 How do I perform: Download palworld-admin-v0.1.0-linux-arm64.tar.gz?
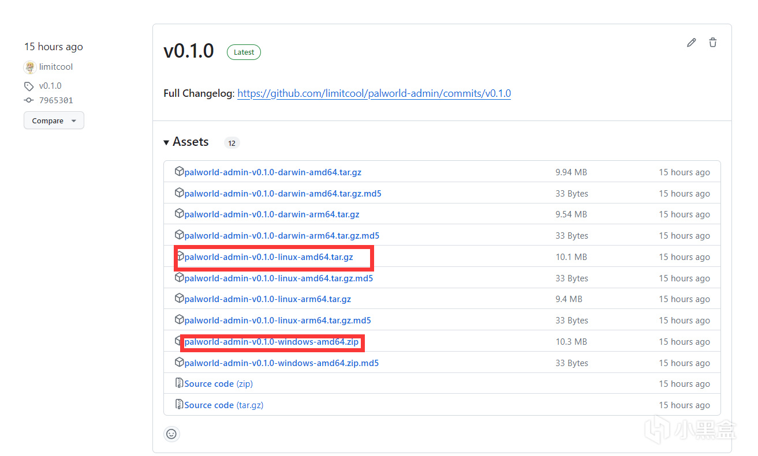tap(268, 299)
